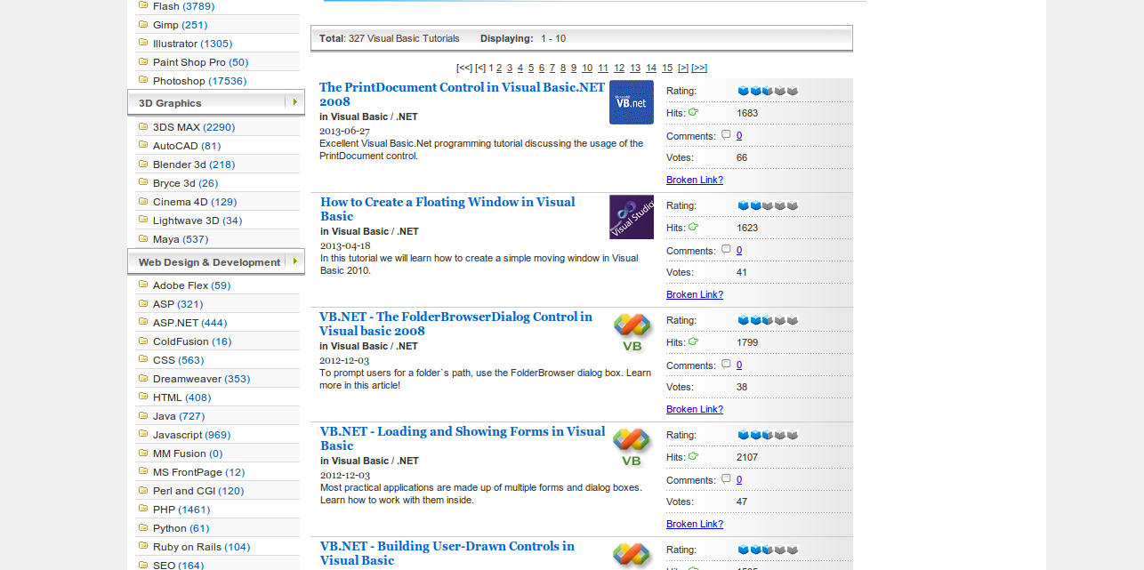The height and width of the screenshot is (570, 1144).
Task: Open the PrintDocument Control tutorial title
Action: click(x=462, y=94)
